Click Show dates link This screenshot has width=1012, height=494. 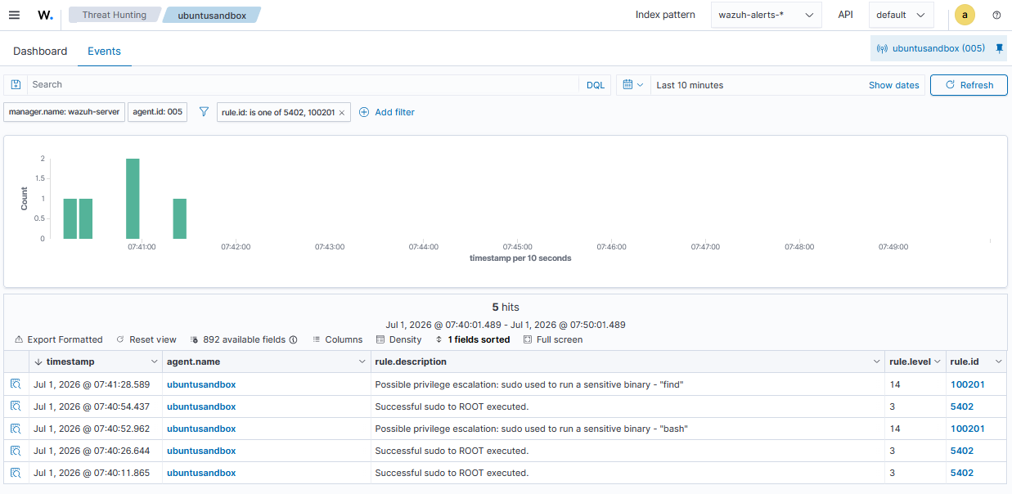[894, 85]
